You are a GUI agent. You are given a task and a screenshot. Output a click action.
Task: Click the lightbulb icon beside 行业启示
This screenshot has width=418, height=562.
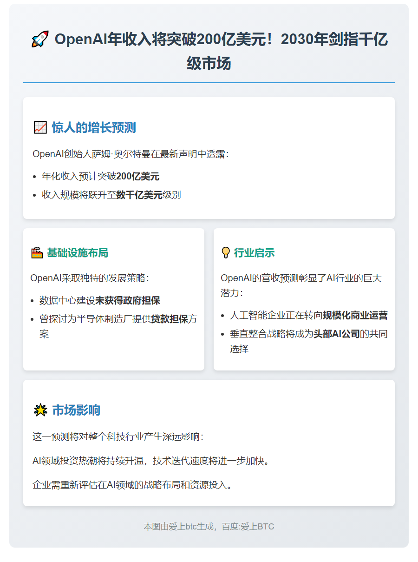click(x=226, y=252)
